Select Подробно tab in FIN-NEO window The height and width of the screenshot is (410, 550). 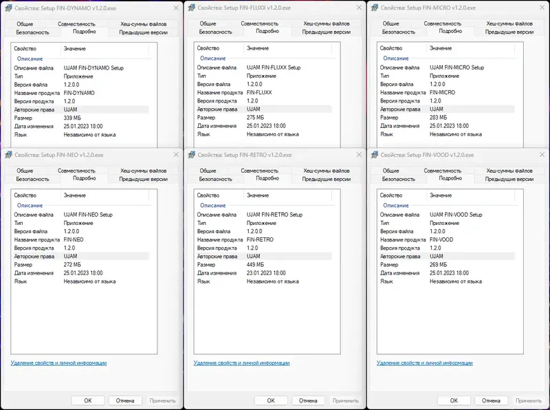84,178
